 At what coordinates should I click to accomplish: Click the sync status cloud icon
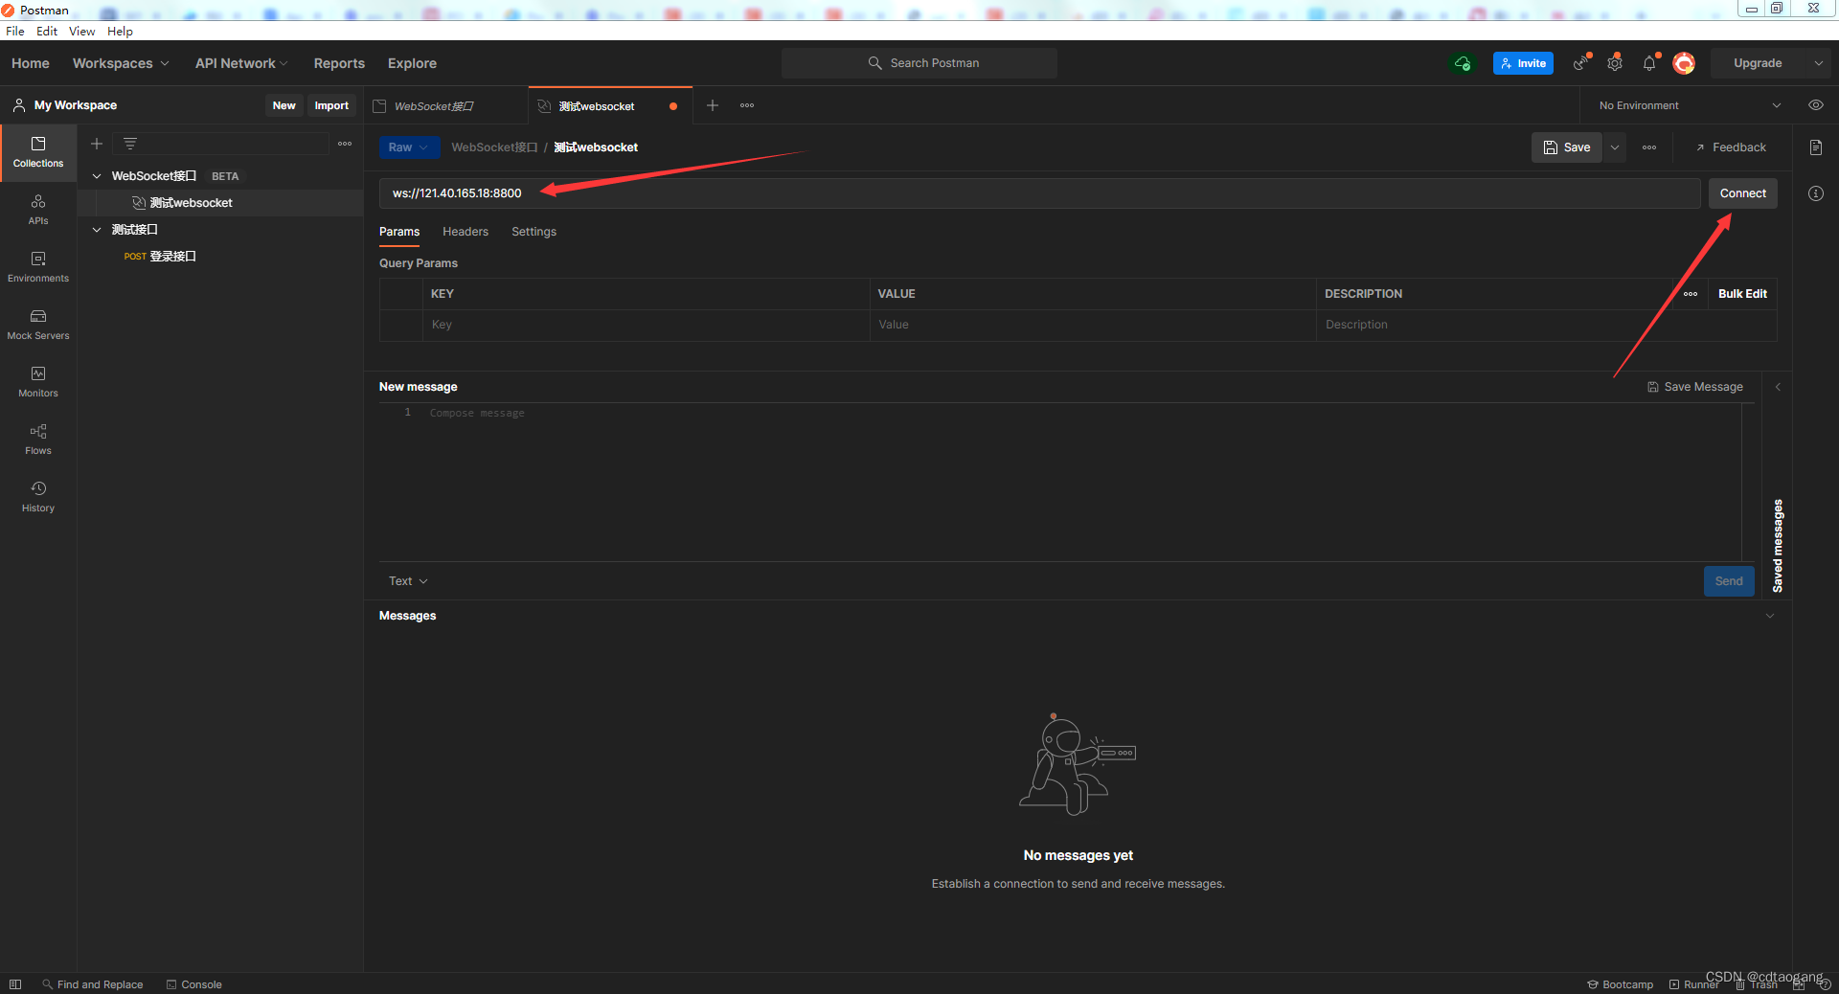[x=1463, y=63]
